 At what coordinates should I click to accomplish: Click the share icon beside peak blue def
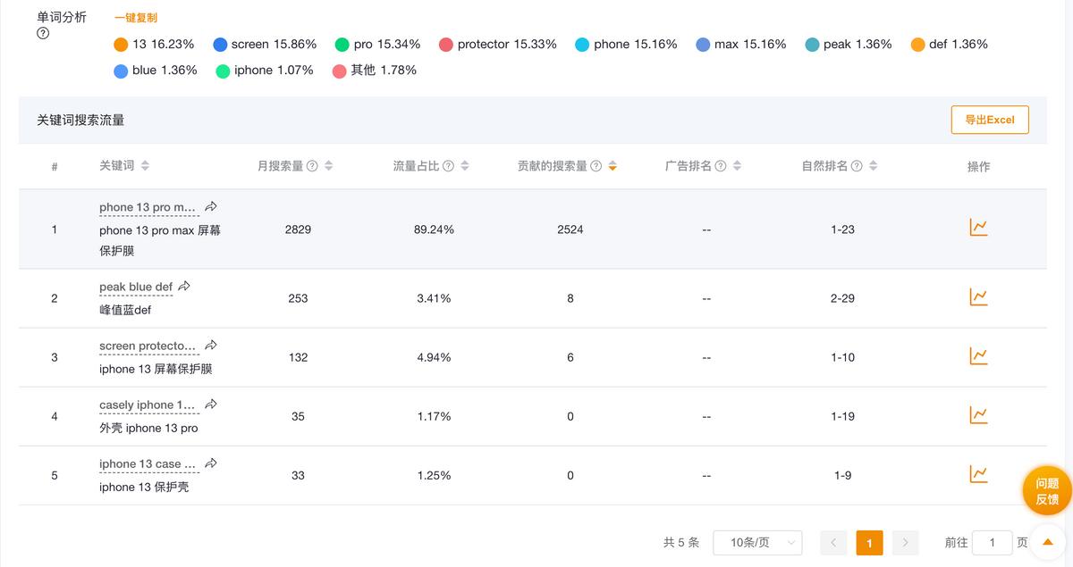tap(184, 285)
